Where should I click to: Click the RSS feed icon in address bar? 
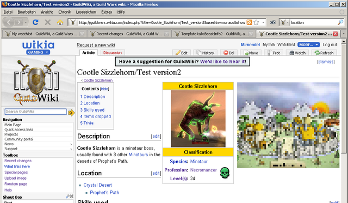(250, 22)
